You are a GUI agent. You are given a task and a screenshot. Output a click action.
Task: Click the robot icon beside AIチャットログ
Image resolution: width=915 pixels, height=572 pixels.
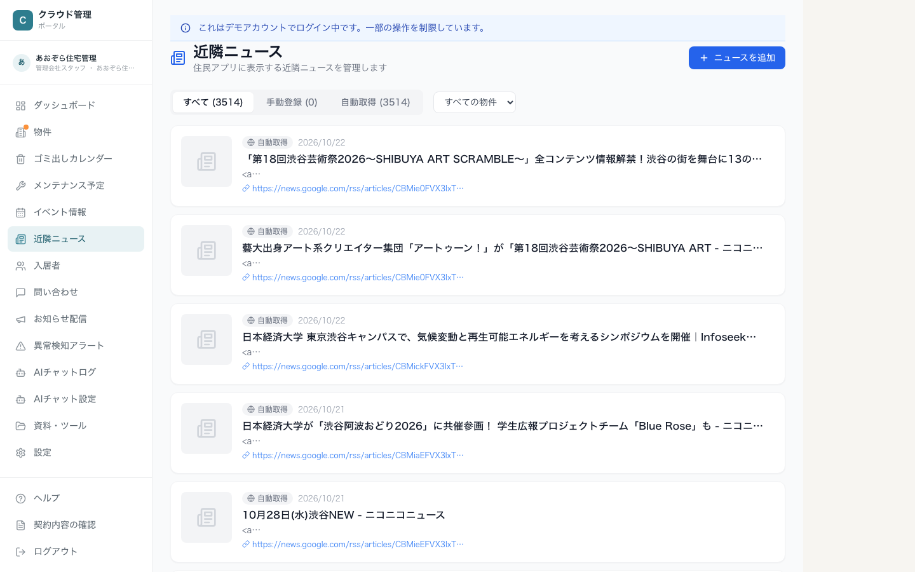click(20, 372)
